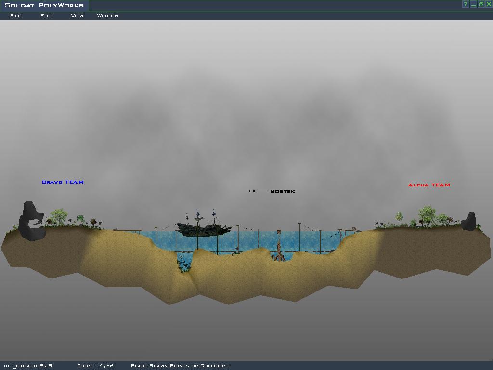Viewport: 493px width, 370px height.
Task: Click the Bravo TEAM label
Action: click(63, 182)
